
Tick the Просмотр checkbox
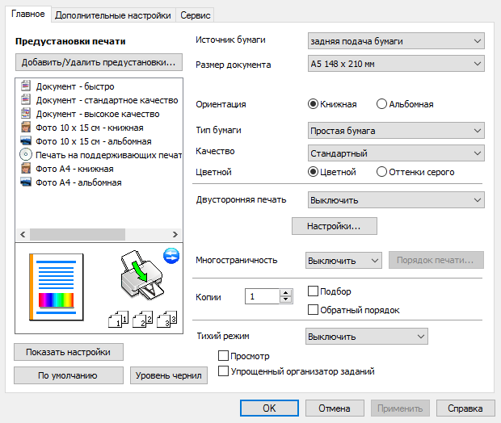pos(223,356)
